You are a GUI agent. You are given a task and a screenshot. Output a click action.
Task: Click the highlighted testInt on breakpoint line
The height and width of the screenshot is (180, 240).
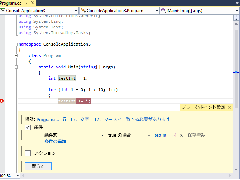67,101
